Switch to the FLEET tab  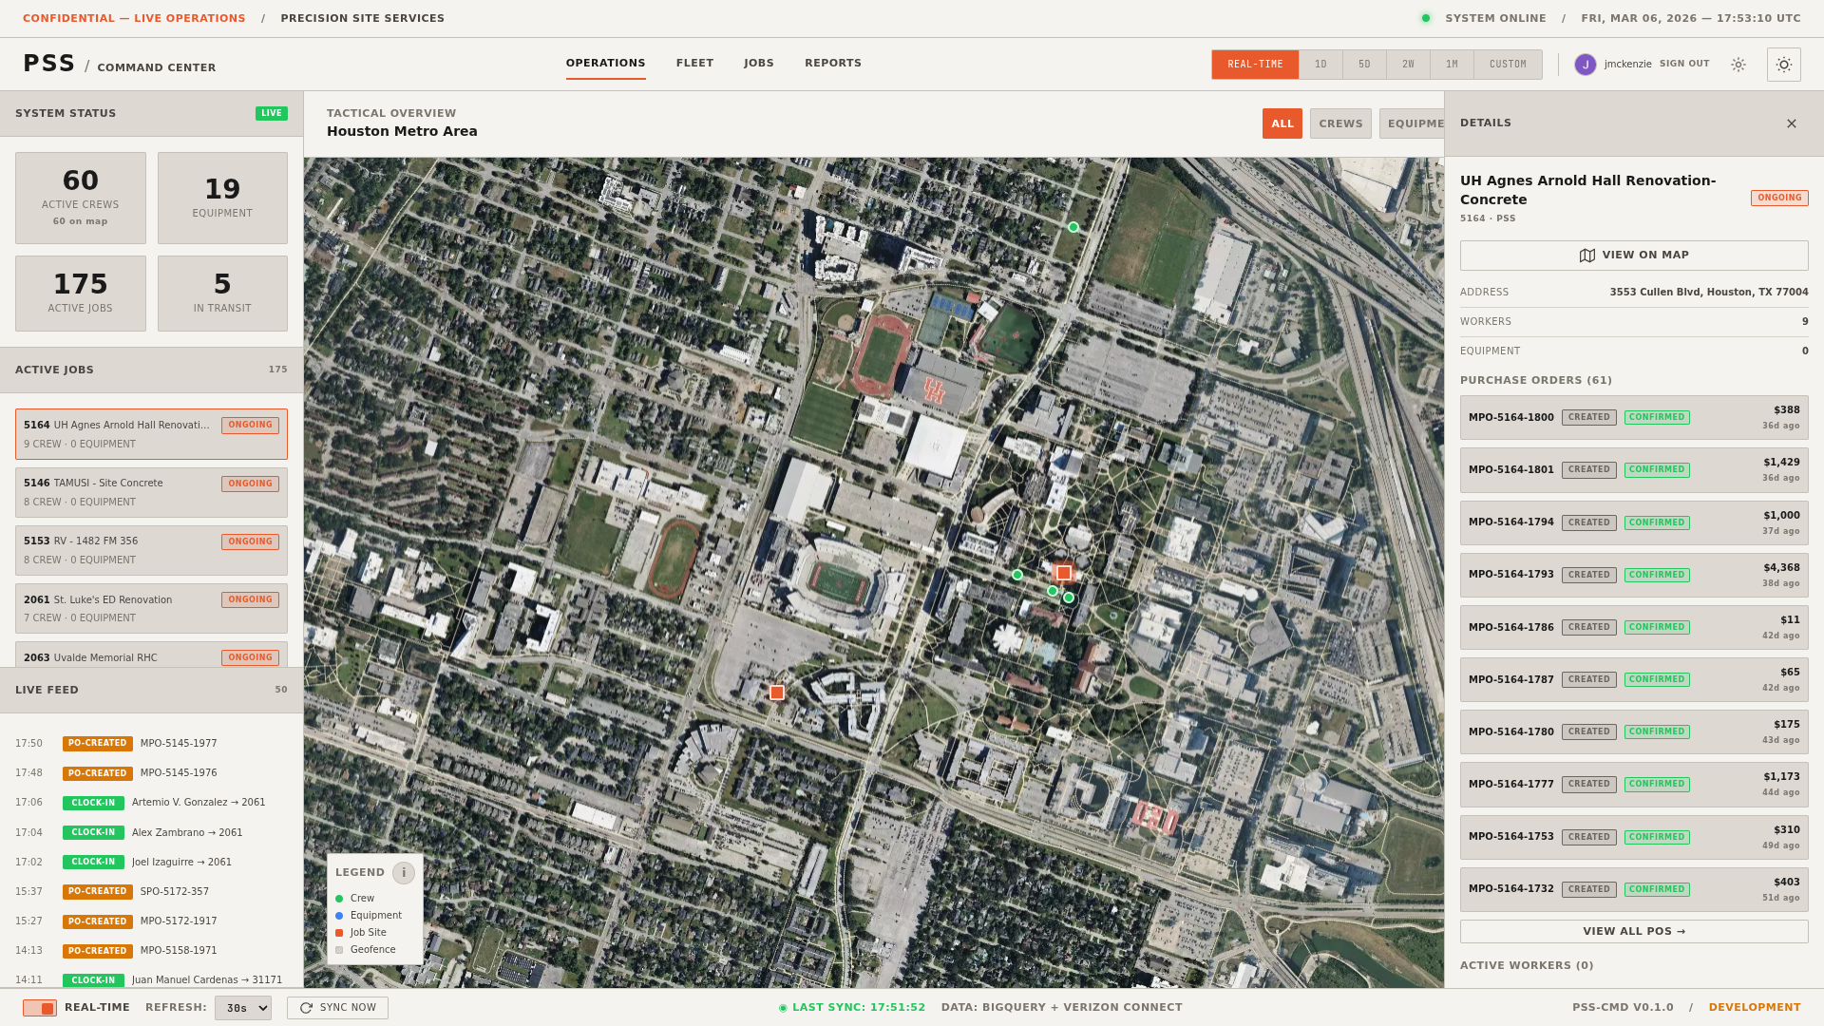pyautogui.click(x=694, y=63)
